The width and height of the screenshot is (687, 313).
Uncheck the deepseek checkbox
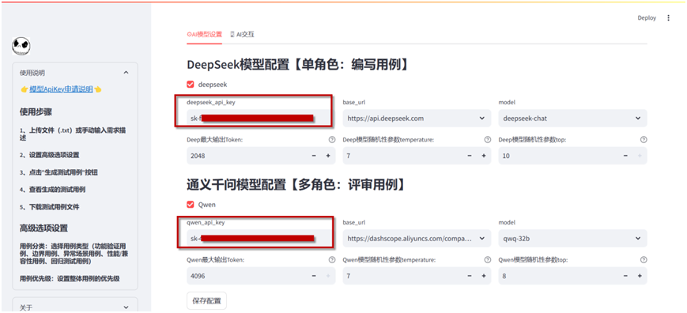coord(191,85)
